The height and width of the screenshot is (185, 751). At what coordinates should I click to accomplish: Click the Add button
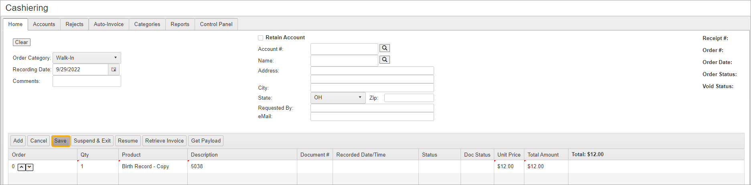pos(18,141)
